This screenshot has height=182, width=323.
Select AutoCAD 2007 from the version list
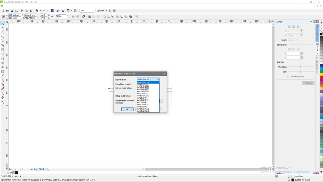143,85
